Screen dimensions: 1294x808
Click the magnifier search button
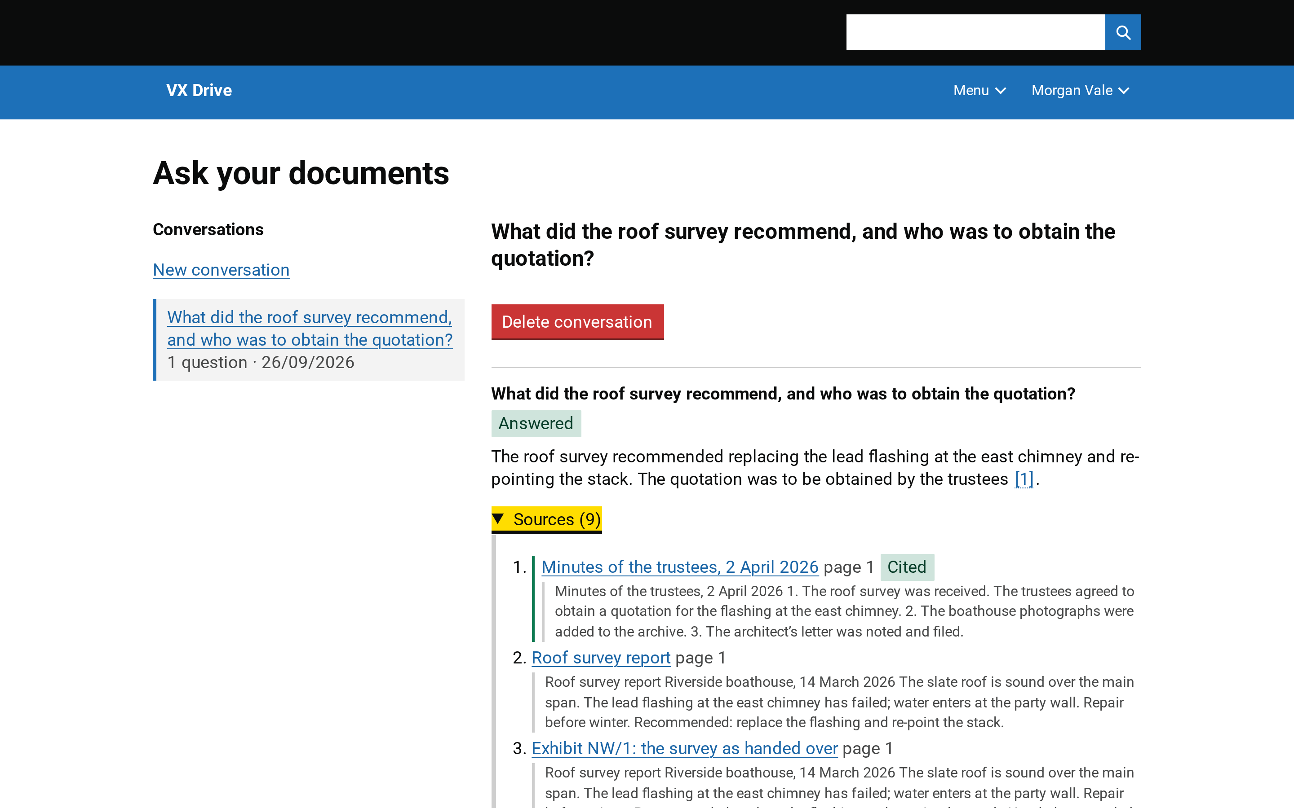coord(1123,33)
